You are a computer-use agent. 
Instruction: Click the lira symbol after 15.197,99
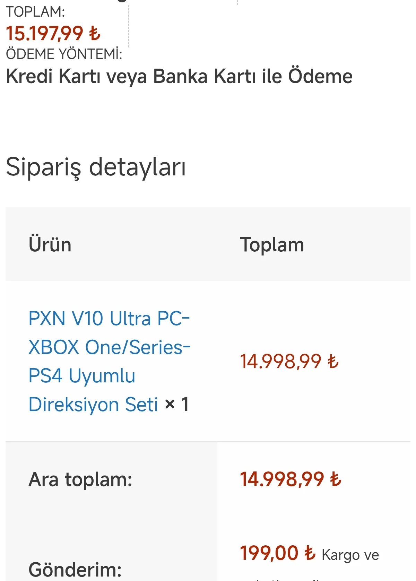pyautogui.click(x=95, y=34)
